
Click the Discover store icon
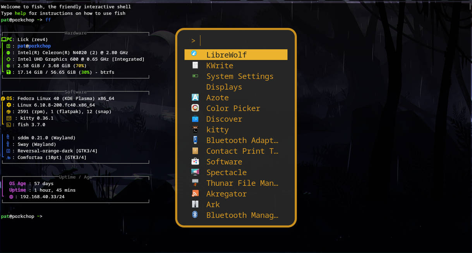point(195,119)
